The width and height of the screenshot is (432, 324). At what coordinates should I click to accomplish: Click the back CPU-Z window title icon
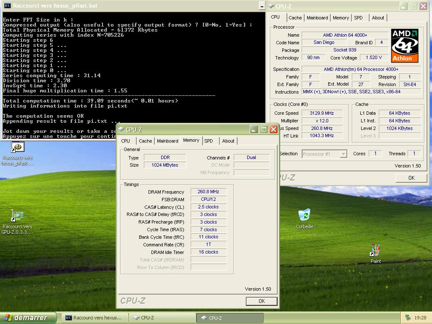271,6
